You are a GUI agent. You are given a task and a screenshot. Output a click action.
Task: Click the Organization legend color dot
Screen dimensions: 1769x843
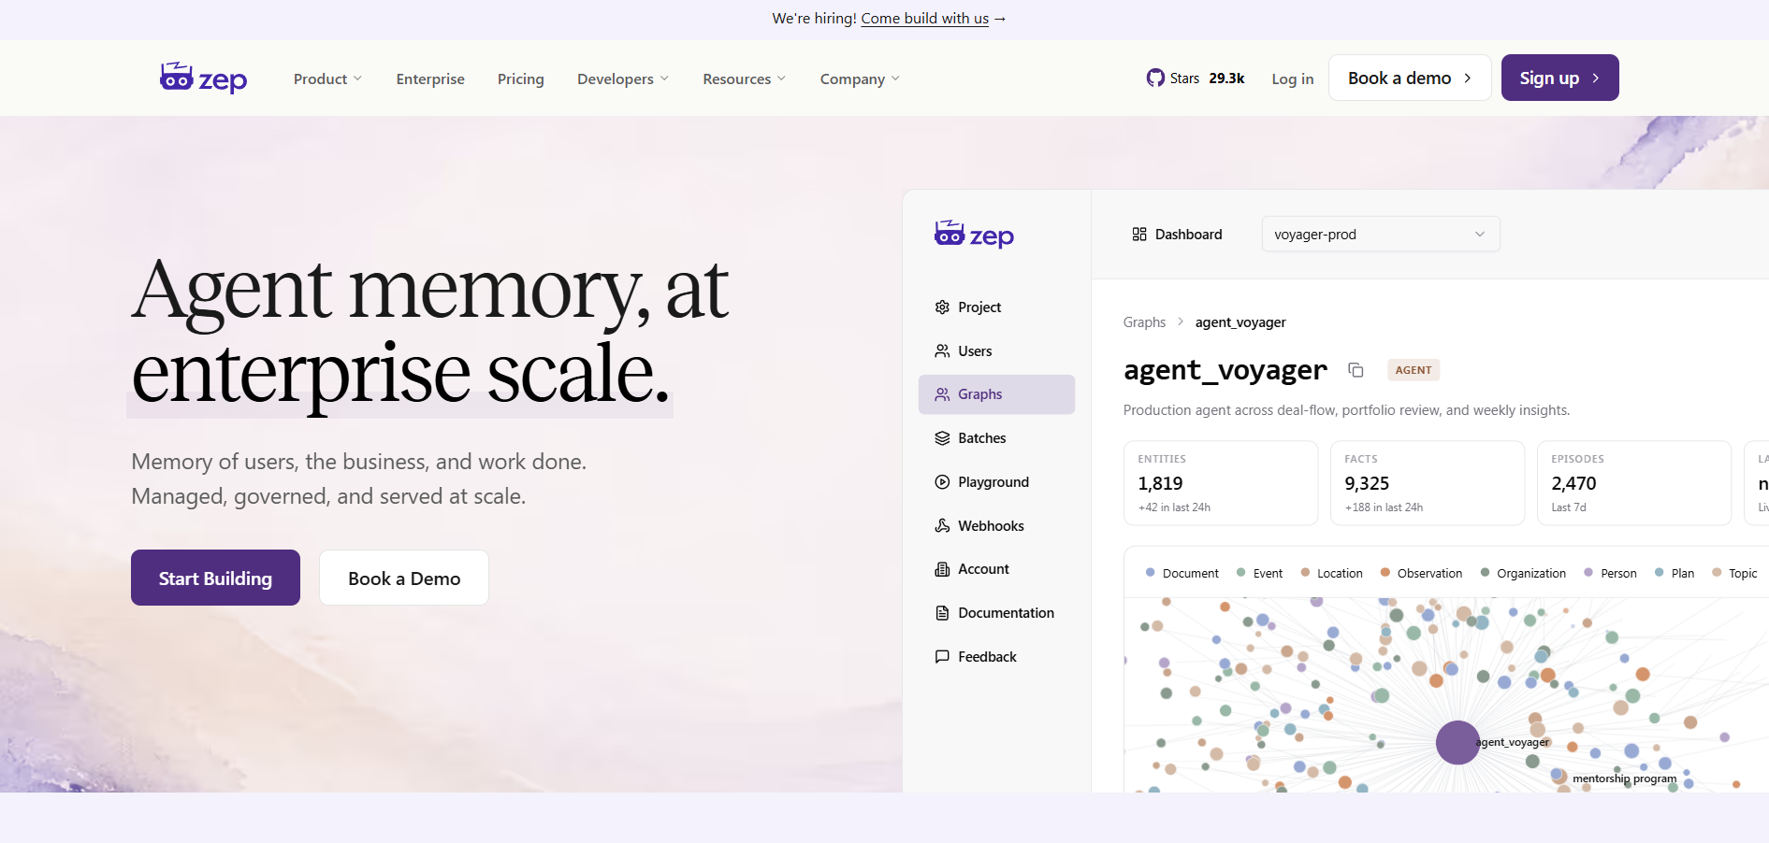click(x=1485, y=573)
